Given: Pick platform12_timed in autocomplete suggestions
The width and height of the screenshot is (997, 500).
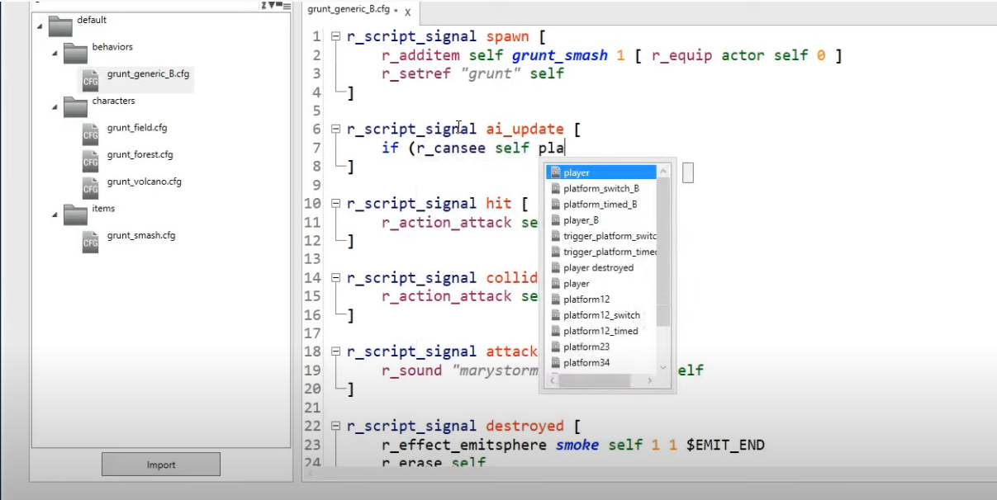Looking at the screenshot, I should (x=601, y=331).
